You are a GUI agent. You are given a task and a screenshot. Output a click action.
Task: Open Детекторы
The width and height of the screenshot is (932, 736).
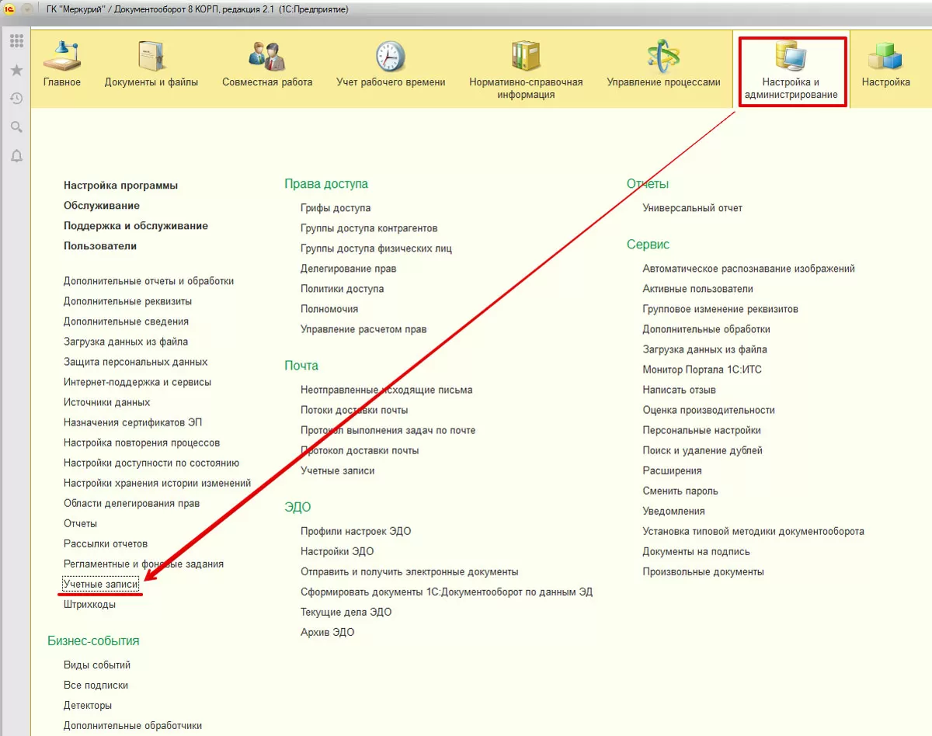[88, 705]
